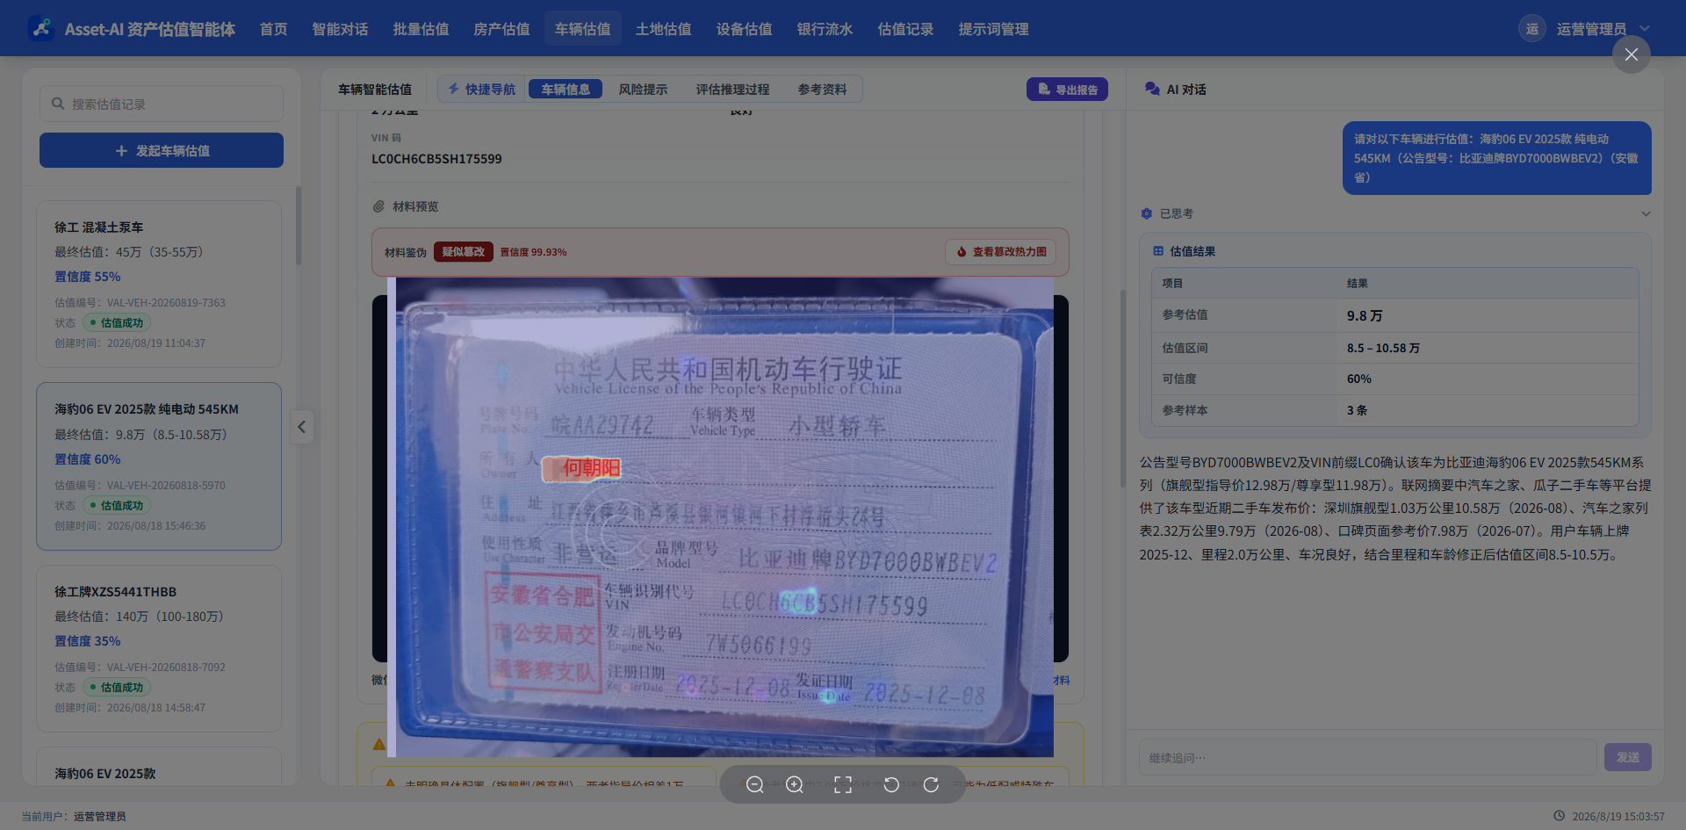This screenshot has width=1686, height=830.
Task: Click the 查看篡改热力图 button
Action: coord(1001,252)
